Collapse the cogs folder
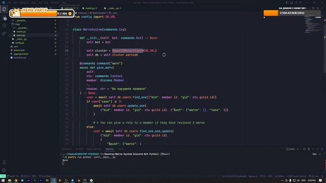The width and height of the screenshot is (326, 183). [x=17, y=24]
